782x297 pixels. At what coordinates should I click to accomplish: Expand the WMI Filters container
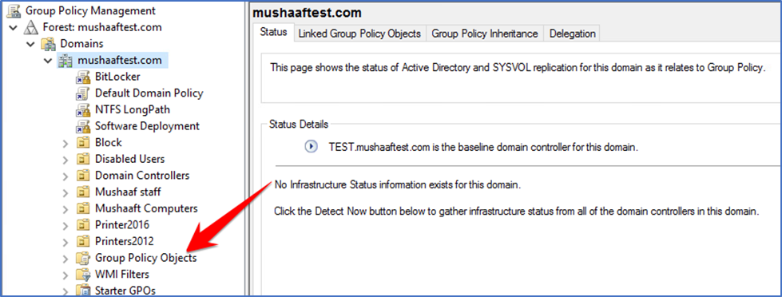click(x=65, y=275)
